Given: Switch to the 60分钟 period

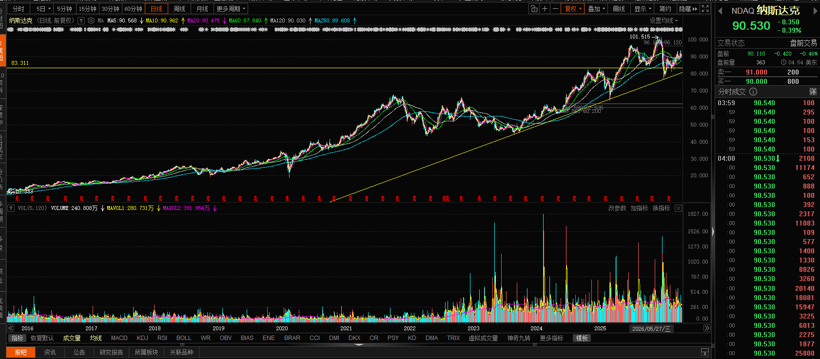Looking at the screenshot, I should [x=134, y=9].
